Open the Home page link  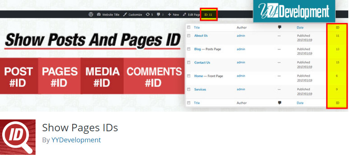(x=198, y=76)
